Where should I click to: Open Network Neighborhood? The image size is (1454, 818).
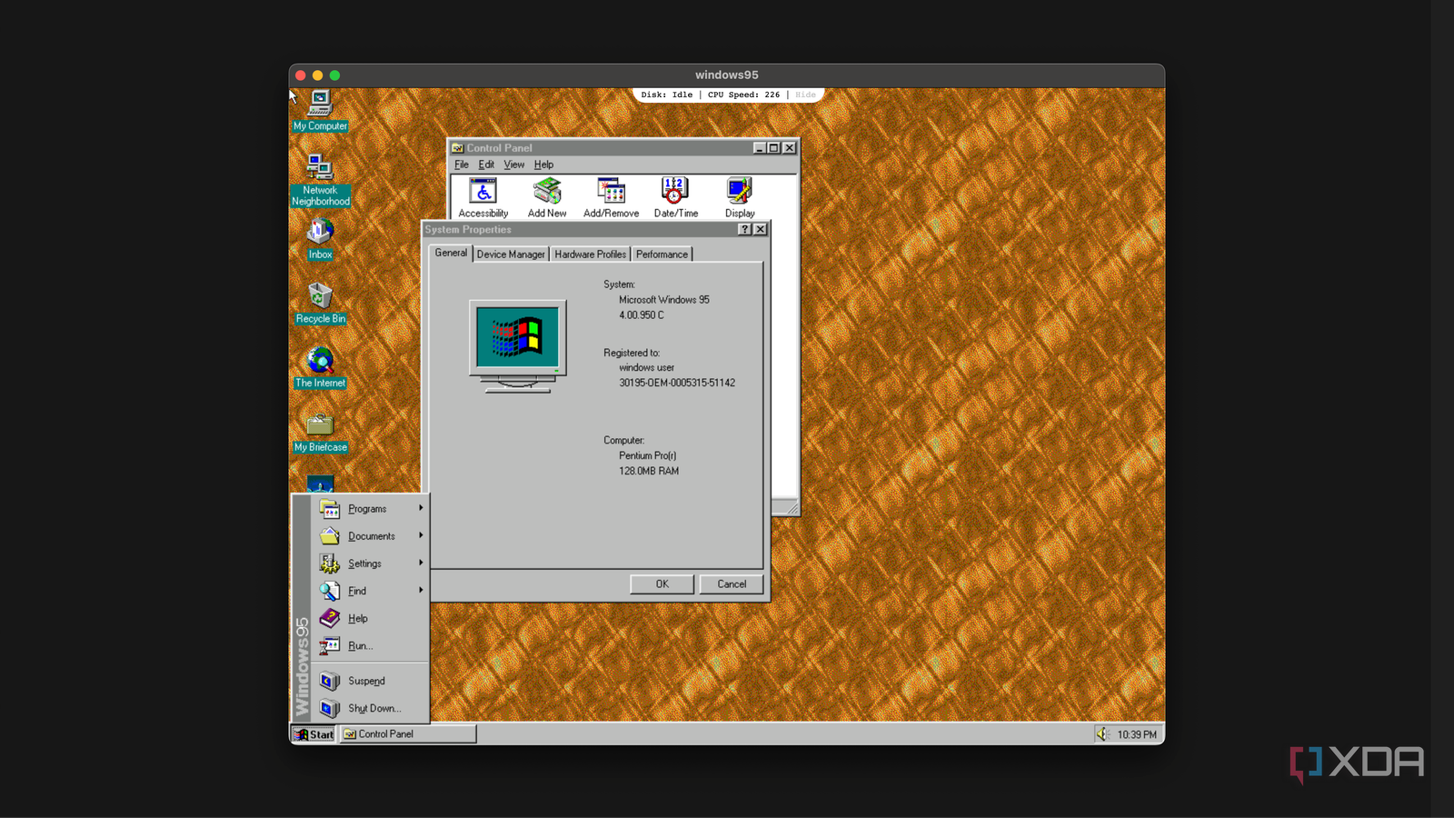[319, 168]
